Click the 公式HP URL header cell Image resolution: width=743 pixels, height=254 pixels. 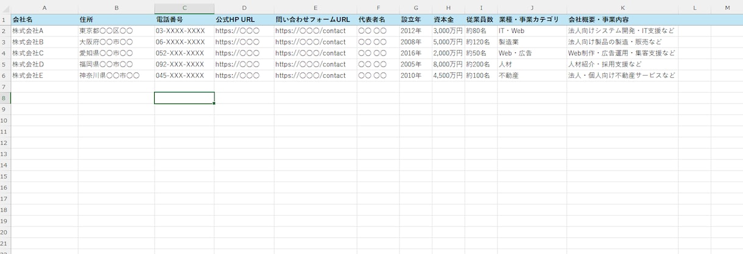[244, 19]
